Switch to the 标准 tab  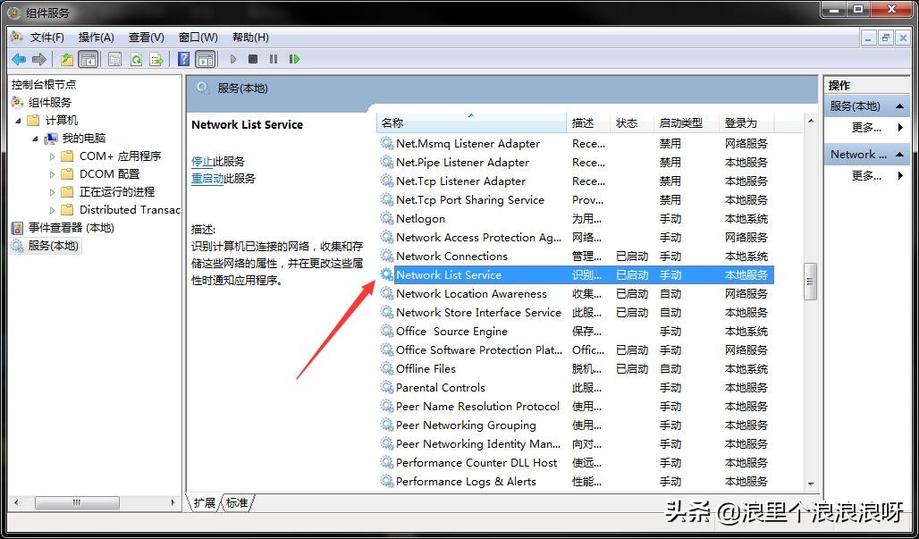tap(235, 503)
